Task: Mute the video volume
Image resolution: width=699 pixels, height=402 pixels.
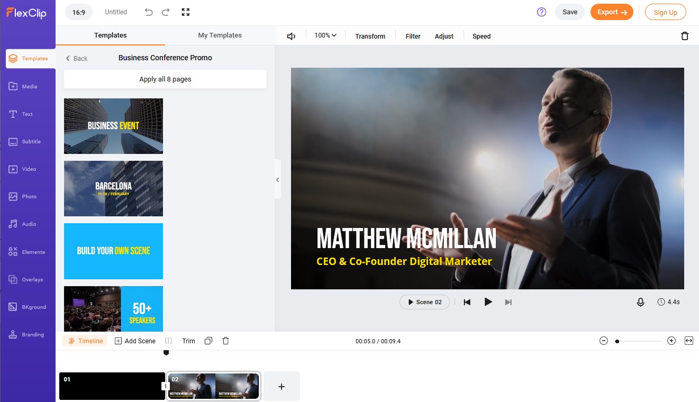Action: [x=291, y=36]
